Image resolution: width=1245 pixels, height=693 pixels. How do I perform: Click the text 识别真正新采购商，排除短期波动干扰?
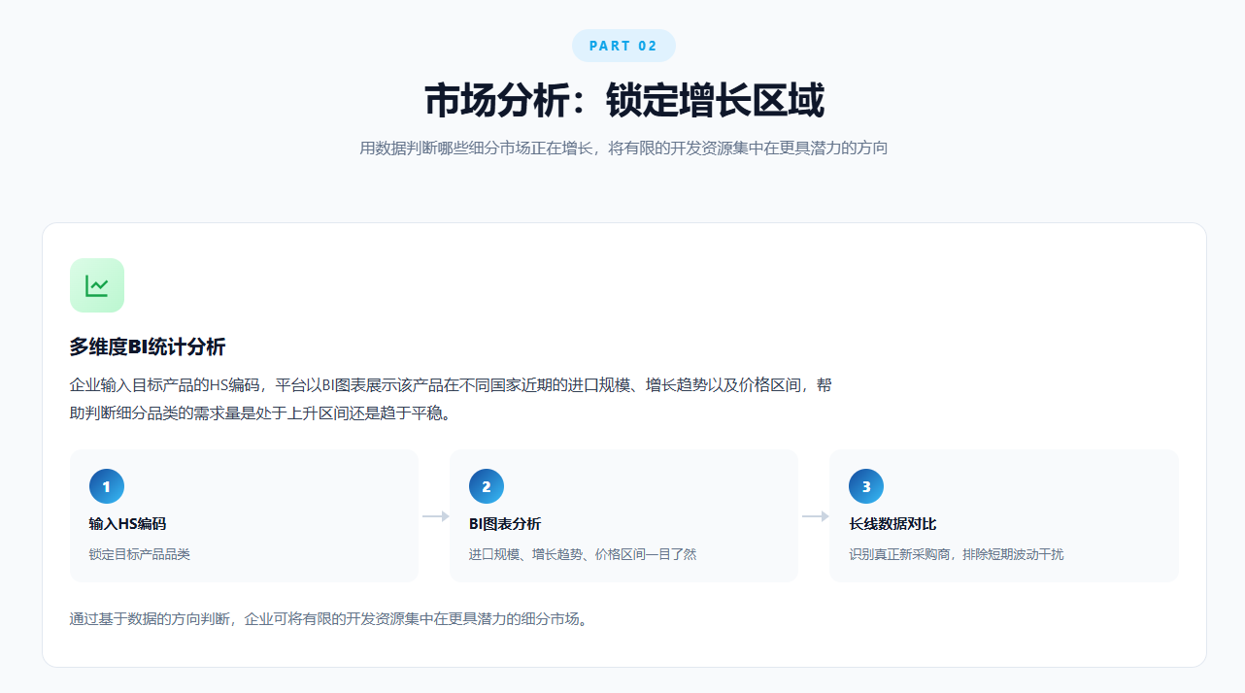click(956, 554)
